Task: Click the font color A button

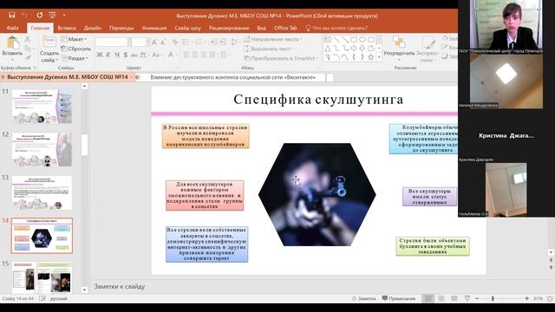Action: (x=171, y=55)
